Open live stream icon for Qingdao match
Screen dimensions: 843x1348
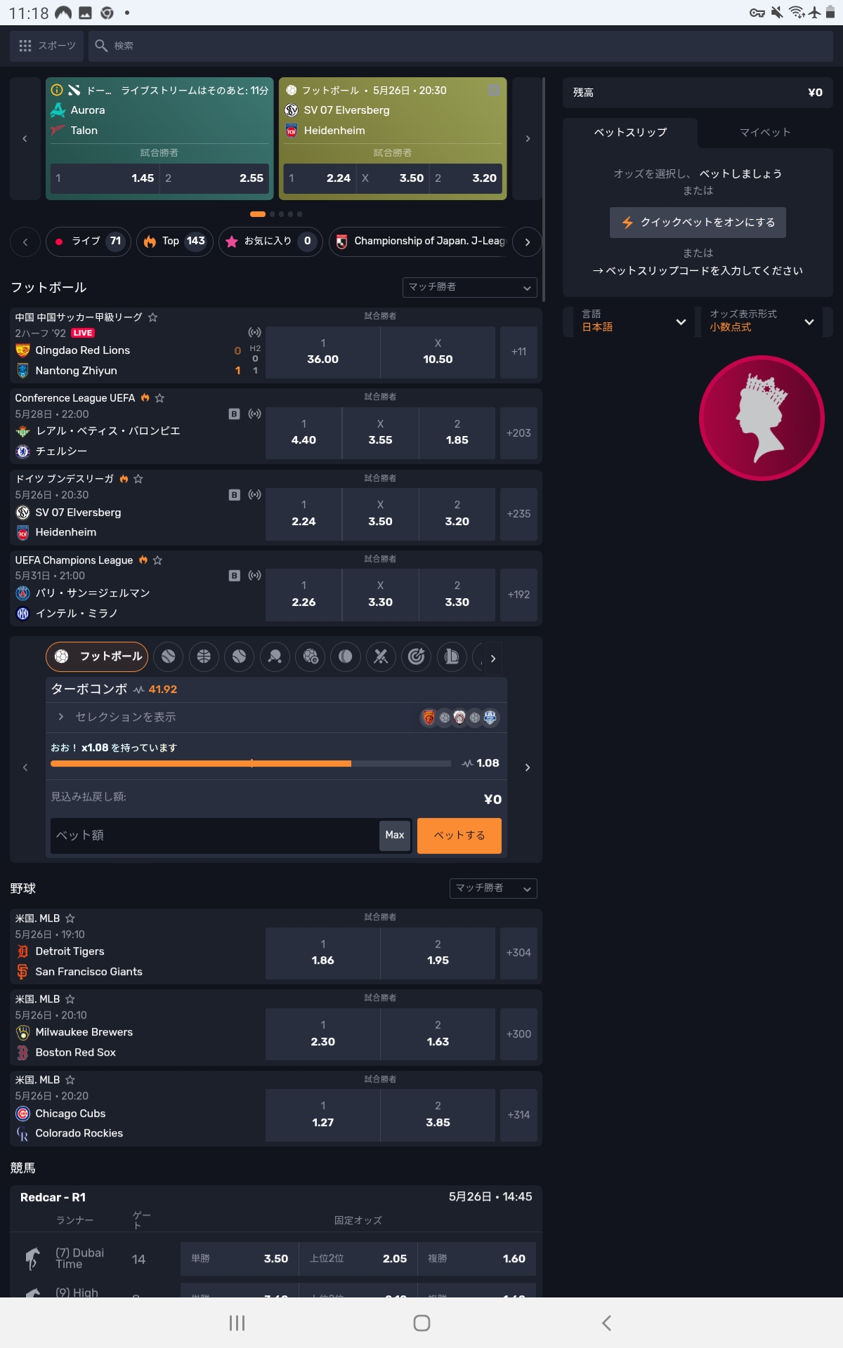pyautogui.click(x=254, y=332)
